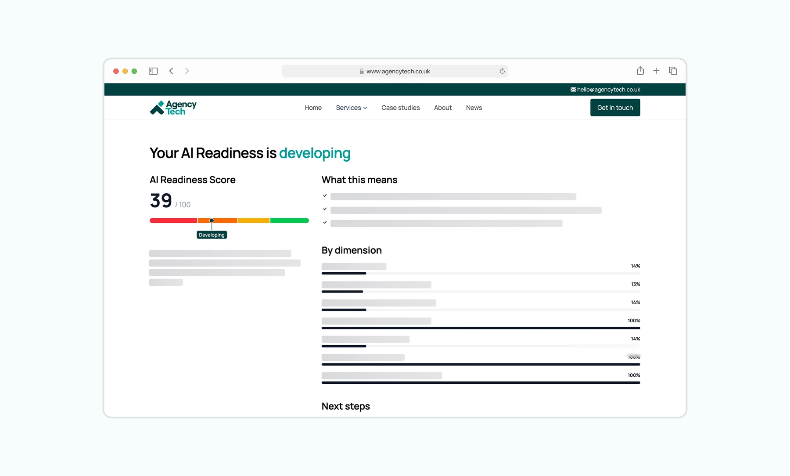Reload the page with the refresh icon
Screen dimensions: 790x476
[x=502, y=71]
